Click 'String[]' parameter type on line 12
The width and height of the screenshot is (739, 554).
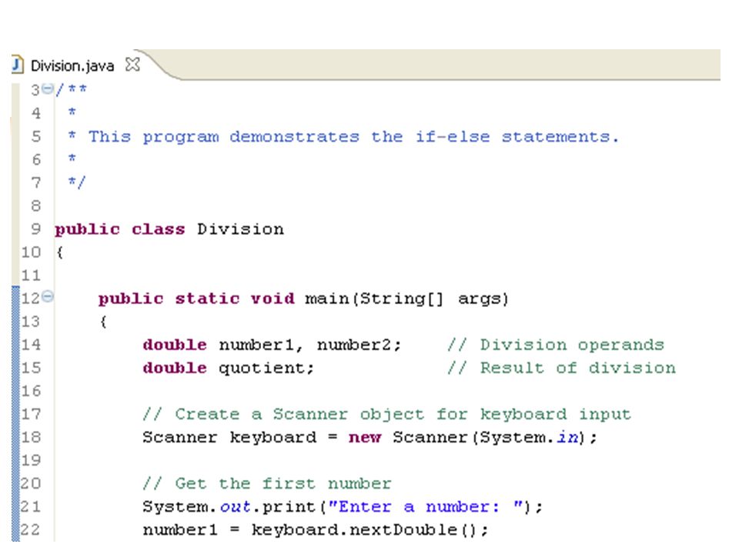pyautogui.click(x=402, y=299)
